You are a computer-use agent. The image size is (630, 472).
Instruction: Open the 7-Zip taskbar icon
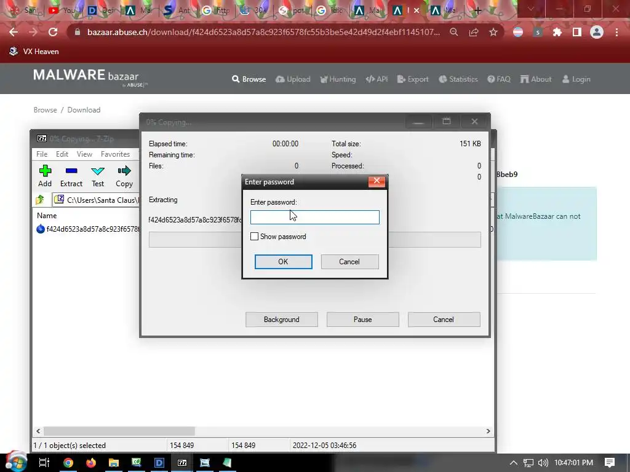coord(182,463)
